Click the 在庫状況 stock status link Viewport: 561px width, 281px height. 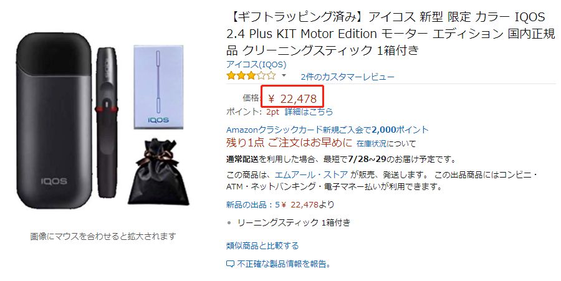click(372, 144)
